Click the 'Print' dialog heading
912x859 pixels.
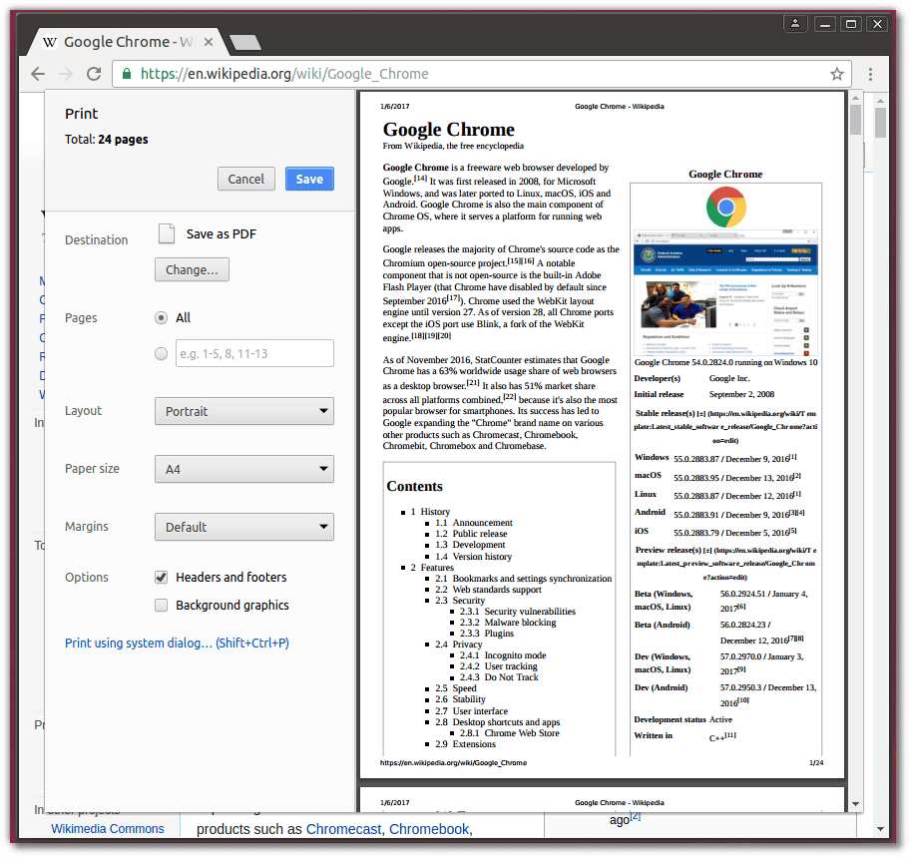82,114
